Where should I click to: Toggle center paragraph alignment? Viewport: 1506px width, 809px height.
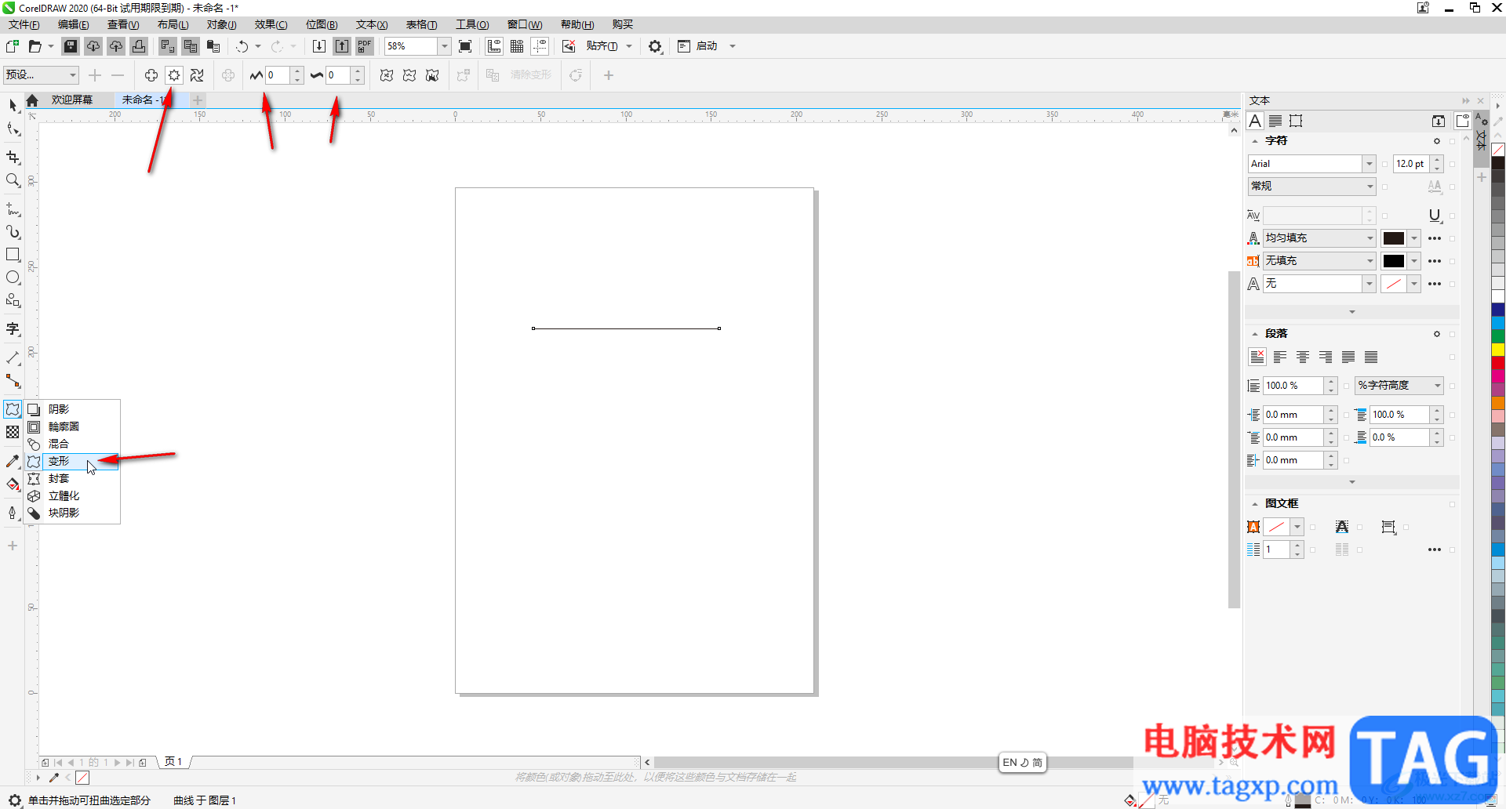1303,357
